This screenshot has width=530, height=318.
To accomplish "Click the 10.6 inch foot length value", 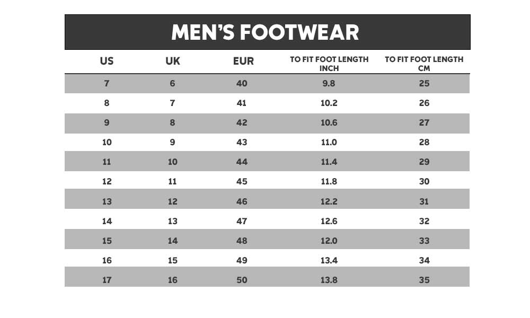I will click(329, 122).
